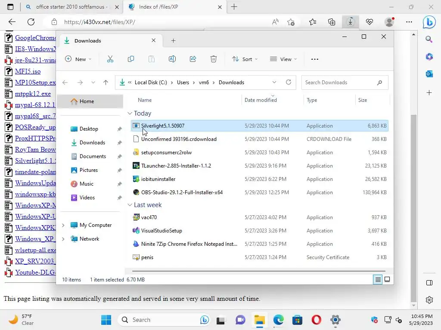The image size is (441, 330).
Task: Open Opera browser on the taskbar
Action: 317,320
